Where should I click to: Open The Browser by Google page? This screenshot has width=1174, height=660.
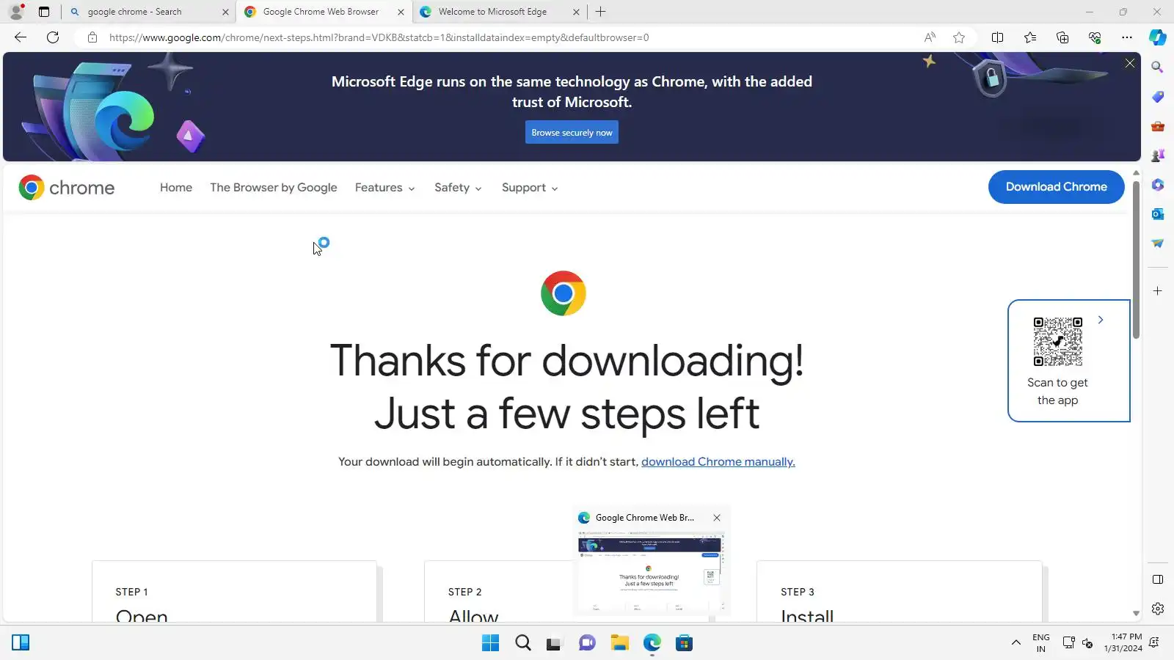point(274,188)
